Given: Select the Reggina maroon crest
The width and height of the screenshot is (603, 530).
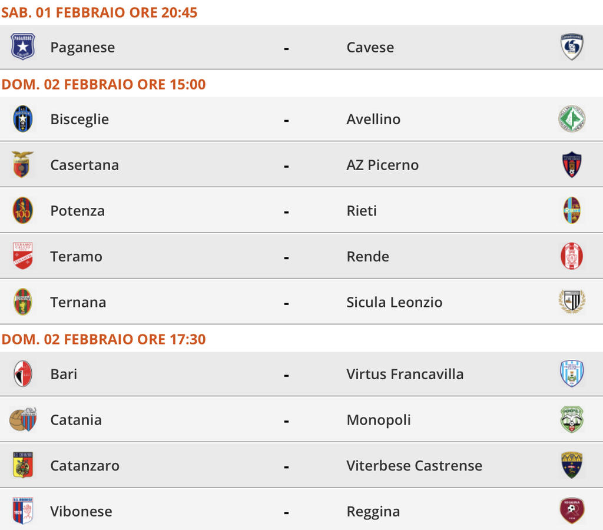Looking at the screenshot, I should pos(571,511).
